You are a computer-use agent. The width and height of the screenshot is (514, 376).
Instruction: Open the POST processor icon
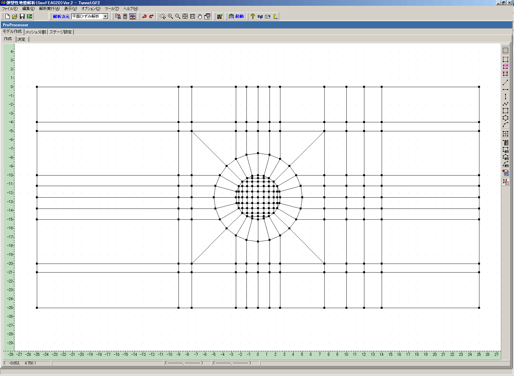pyautogui.click(x=133, y=16)
